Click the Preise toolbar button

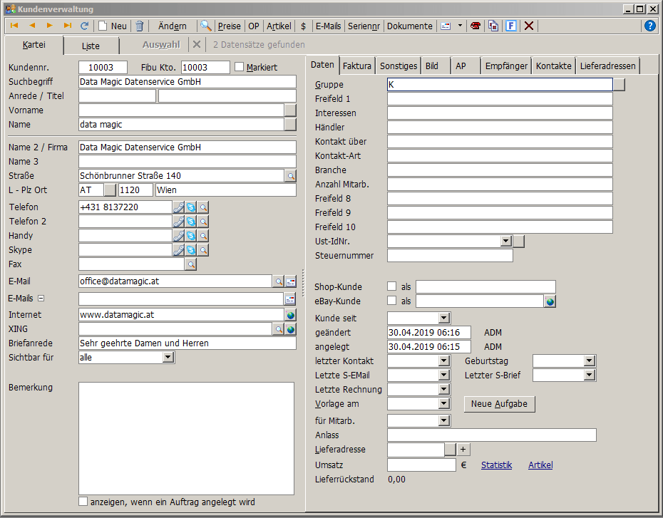[229, 26]
